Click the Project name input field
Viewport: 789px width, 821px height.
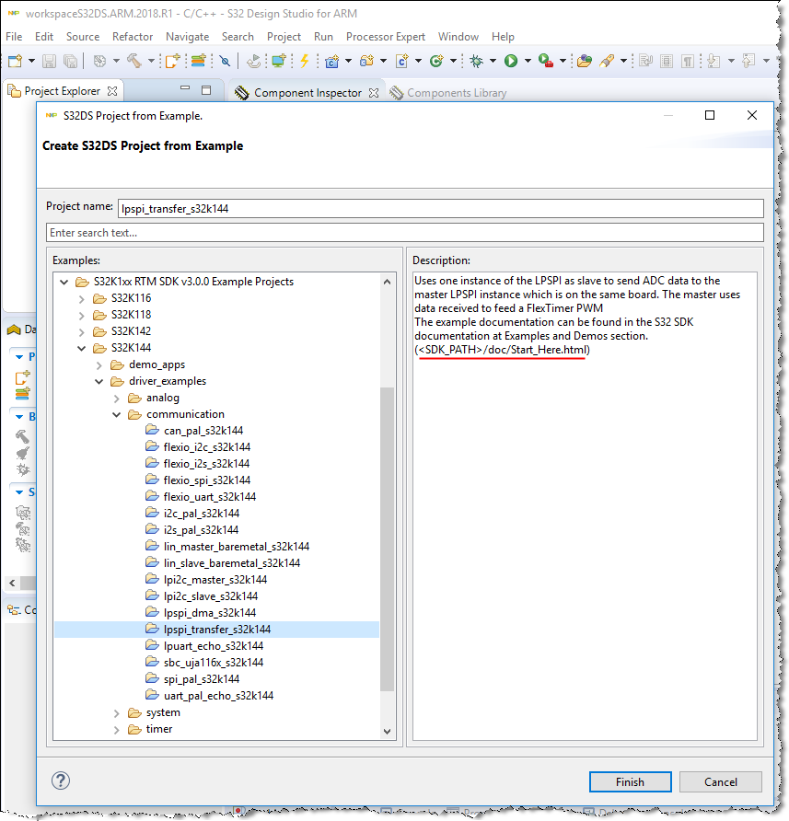pos(441,208)
